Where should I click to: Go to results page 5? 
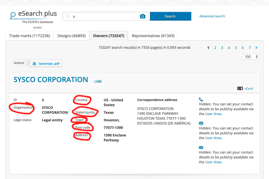236,48
